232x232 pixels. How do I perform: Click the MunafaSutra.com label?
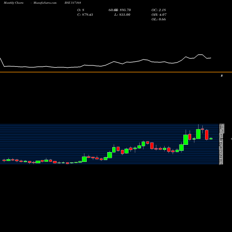pyautogui.click(x=45, y=3)
